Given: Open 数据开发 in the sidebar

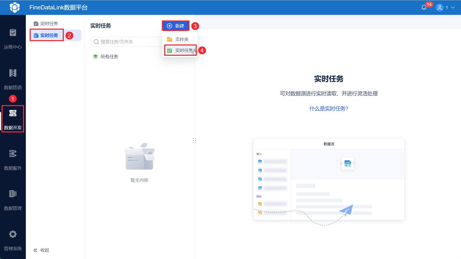Looking at the screenshot, I should (x=13, y=119).
